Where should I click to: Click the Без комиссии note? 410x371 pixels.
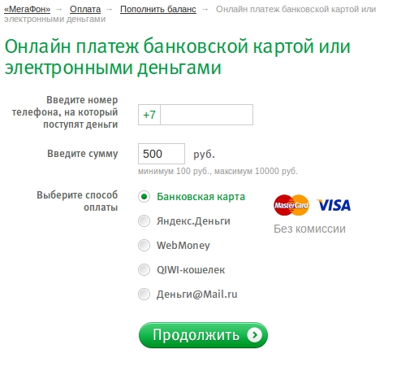[309, 229]
